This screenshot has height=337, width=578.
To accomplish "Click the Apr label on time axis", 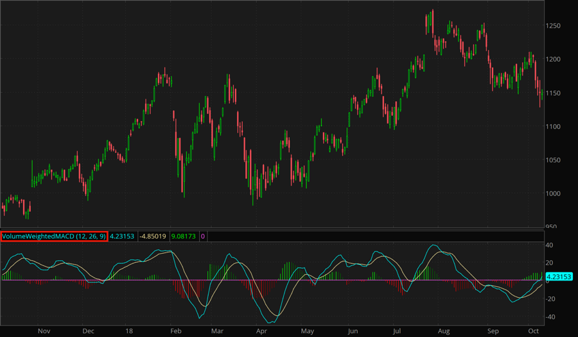I will click(261, 331).
